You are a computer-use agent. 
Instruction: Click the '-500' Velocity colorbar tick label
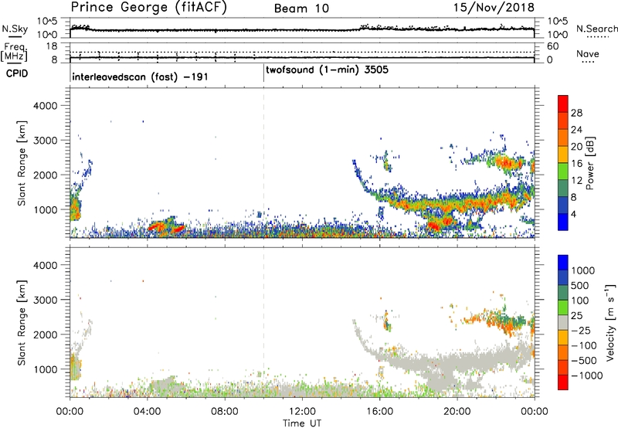(x=584, y=360)
